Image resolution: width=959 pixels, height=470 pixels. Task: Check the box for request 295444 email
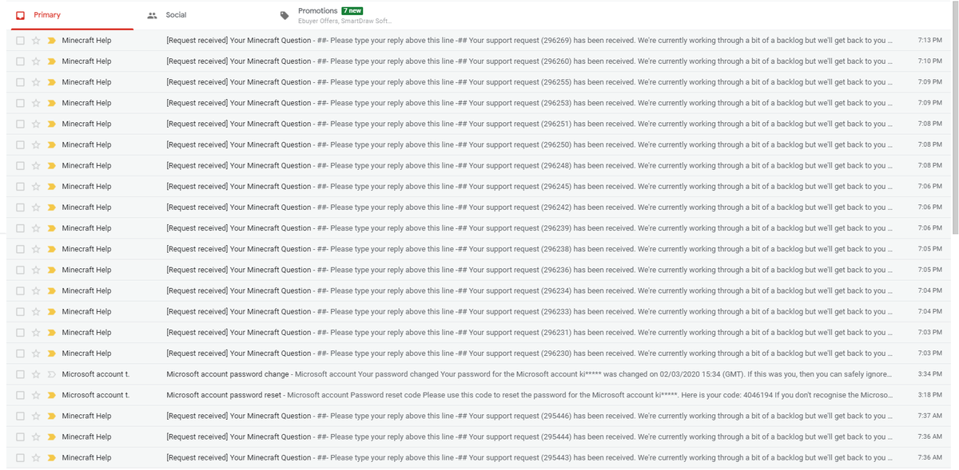click(x=20, y=436)
